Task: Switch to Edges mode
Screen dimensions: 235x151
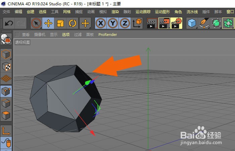Action: point(6,103)
